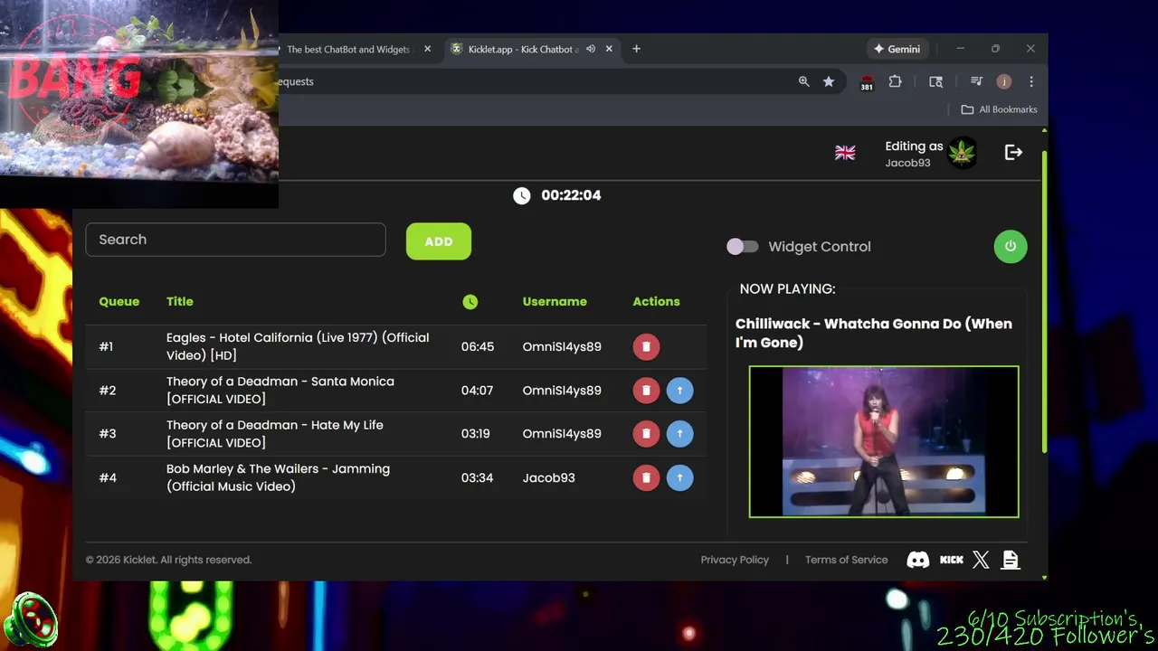
Task: Open the browser zoom magnifier icon
Action: 803,81
